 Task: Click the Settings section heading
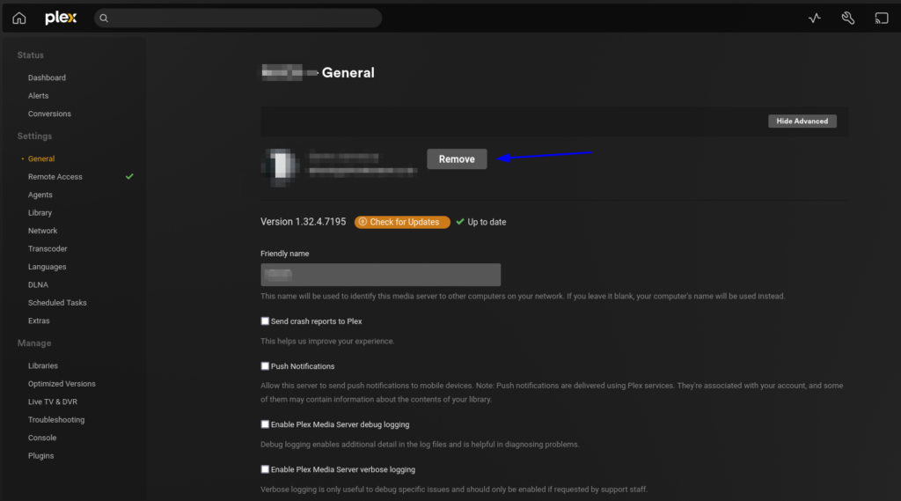click(x=34, y=136)
